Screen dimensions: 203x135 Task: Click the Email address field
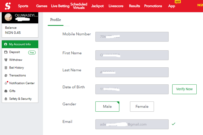(x=132, y=124)
